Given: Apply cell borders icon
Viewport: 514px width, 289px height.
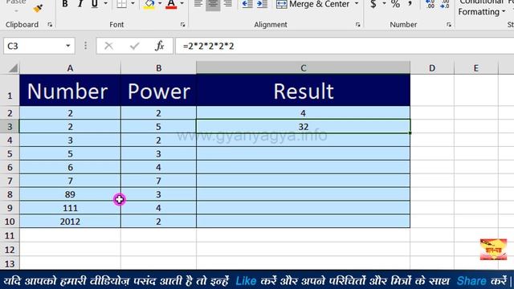Looking at the screenshot, I should pyautogui.click(x=121, y=4).
